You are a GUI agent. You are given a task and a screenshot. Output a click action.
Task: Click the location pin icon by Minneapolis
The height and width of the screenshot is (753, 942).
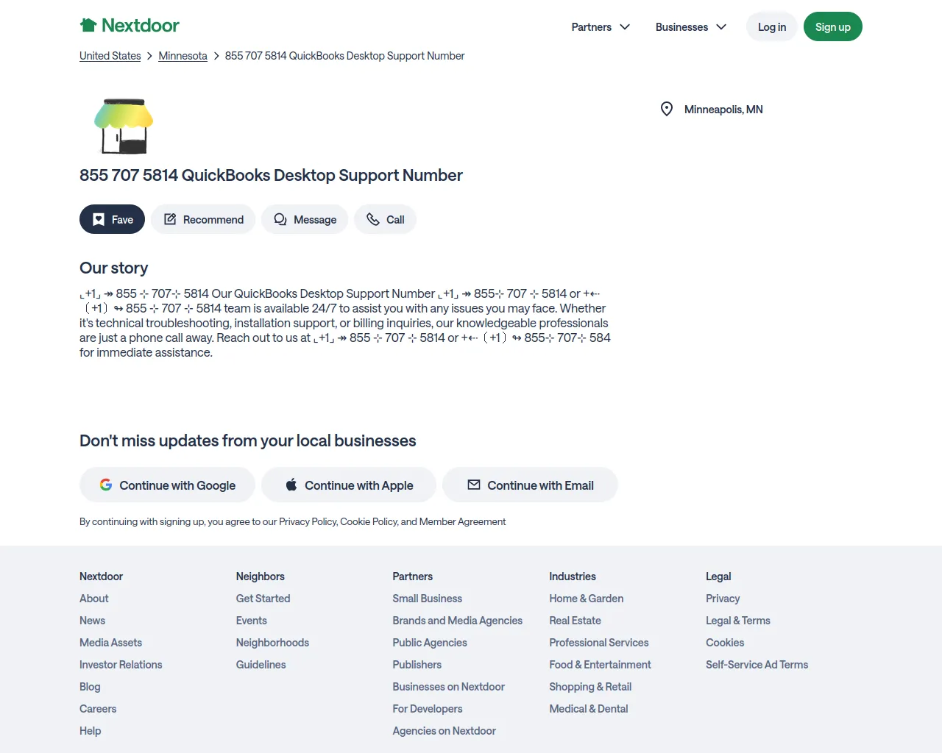coord(667,109)
